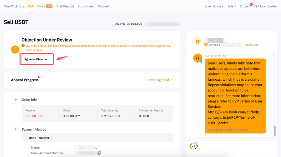Click the Report User link
The height and width of the screenshot is (157, 281).
tap(251, 45)
